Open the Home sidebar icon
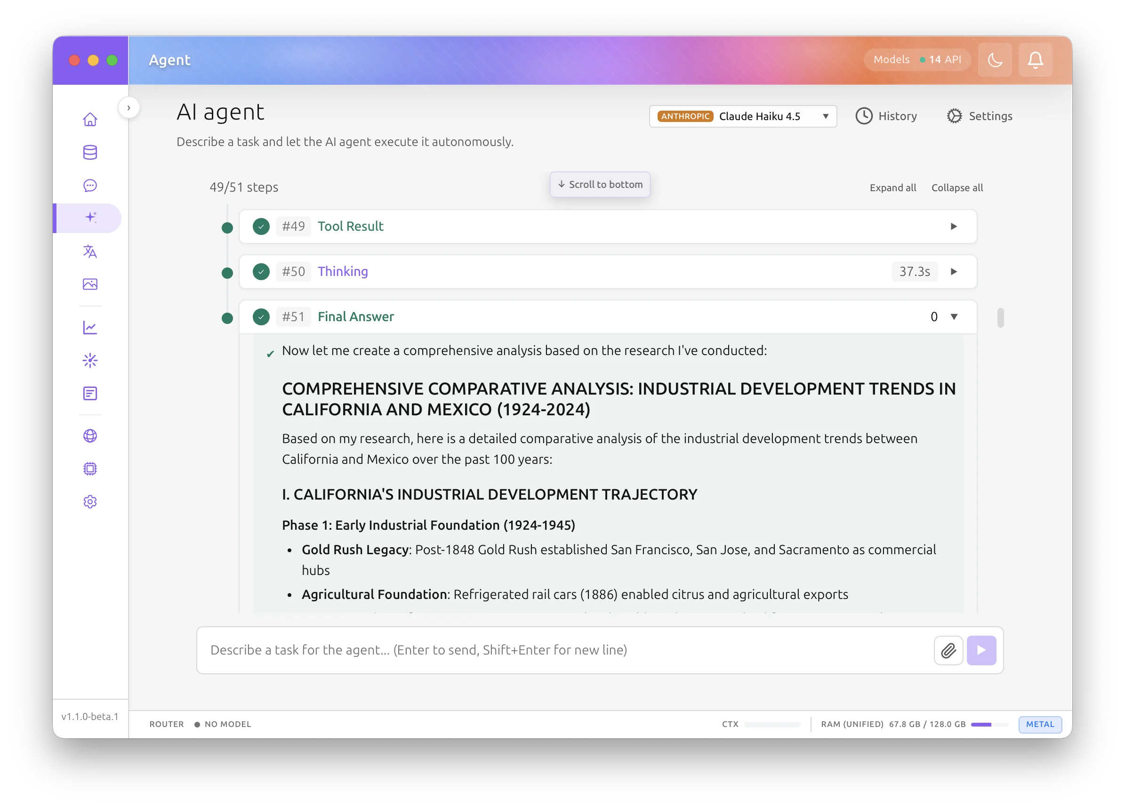 click(x=90, y=119)
